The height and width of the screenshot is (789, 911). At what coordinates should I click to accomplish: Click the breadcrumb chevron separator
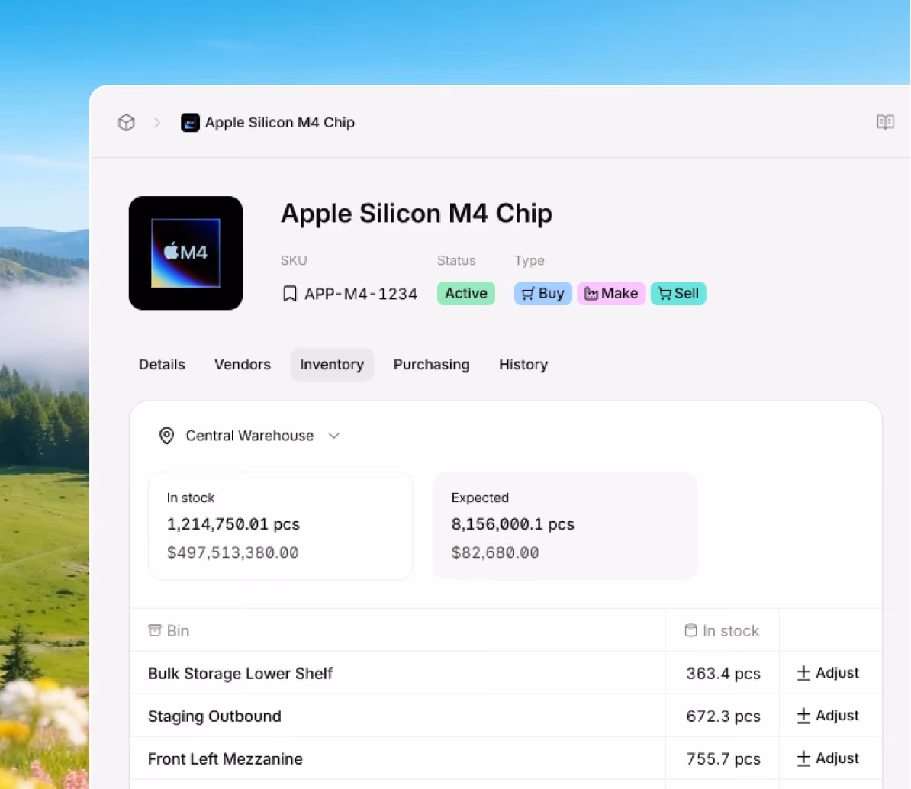[x=157, y=123]
